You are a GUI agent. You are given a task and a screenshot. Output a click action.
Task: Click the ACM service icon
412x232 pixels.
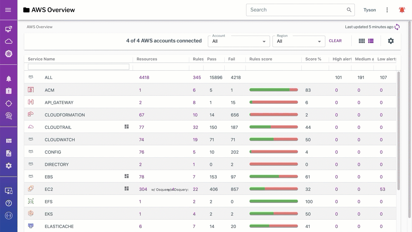(x=31, y=90)
